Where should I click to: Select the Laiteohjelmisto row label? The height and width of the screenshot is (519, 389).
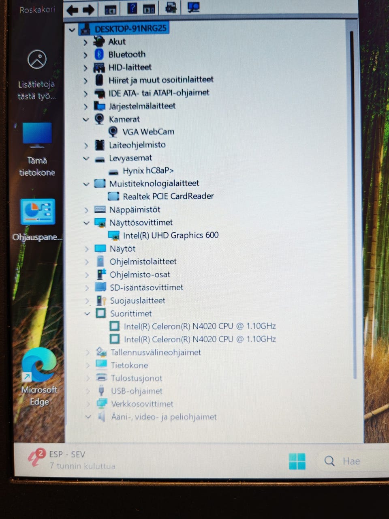137,145
